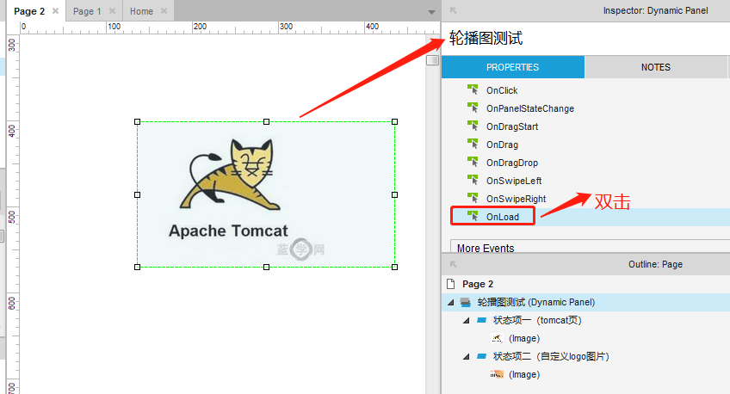Close the Page 2 tab
Screen dimensions: 730x394
click(55, 10)
